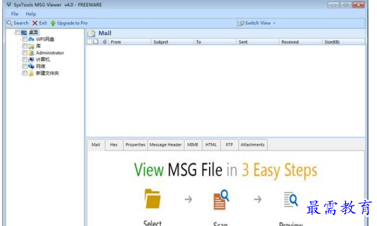Check the 库 library checkbox
This screenshot has height=226, width=377.
25,46
